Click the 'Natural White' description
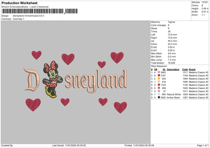This screenshot has width=210, height=148. pyautogui.click(x=174, y=95)
